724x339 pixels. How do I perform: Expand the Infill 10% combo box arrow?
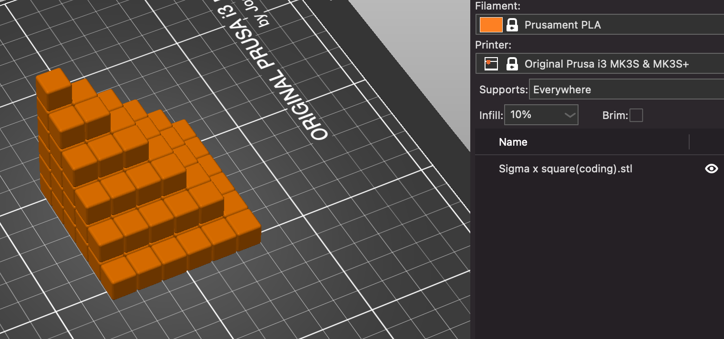pos(569,115)
